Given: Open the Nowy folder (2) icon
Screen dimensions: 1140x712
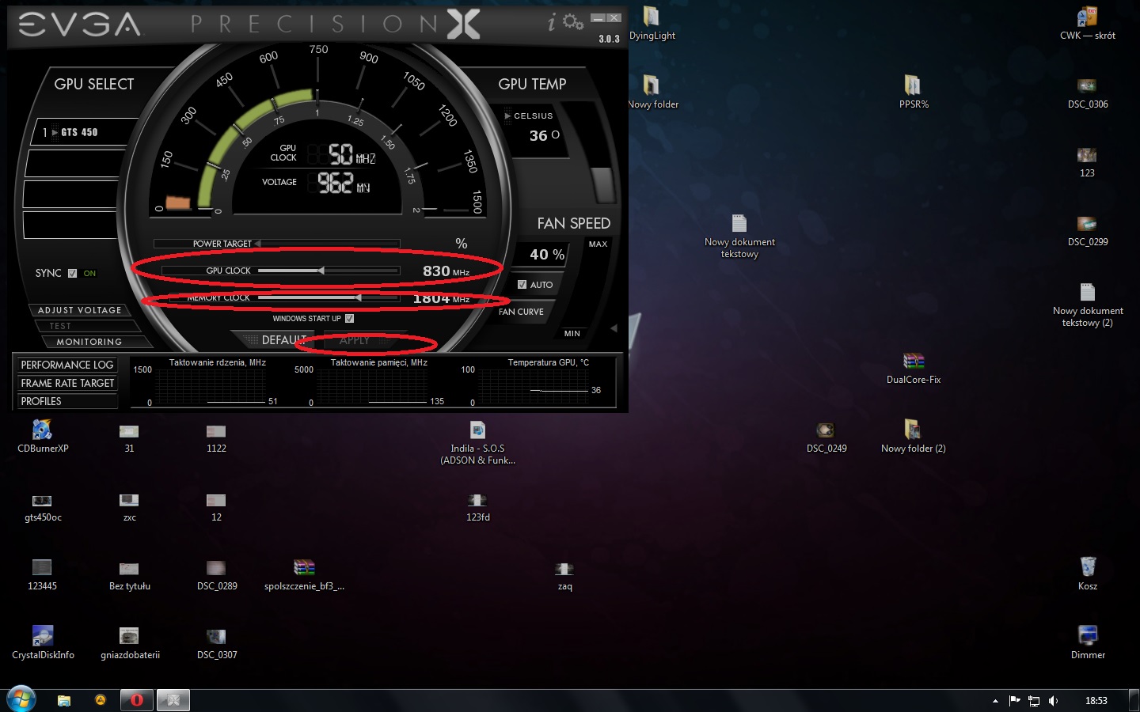Looking at the screenshot, I should pyautogui.click(x=914, y=437).
